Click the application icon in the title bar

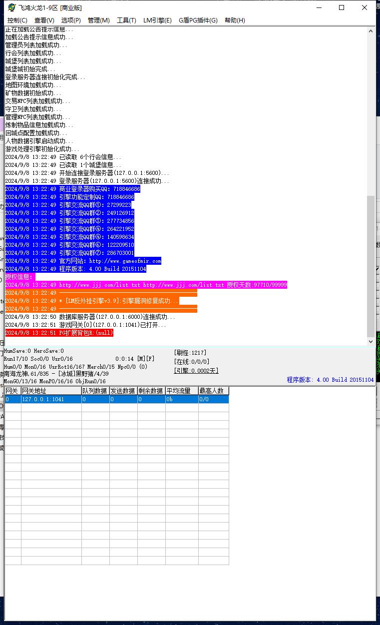coord(11,7)
